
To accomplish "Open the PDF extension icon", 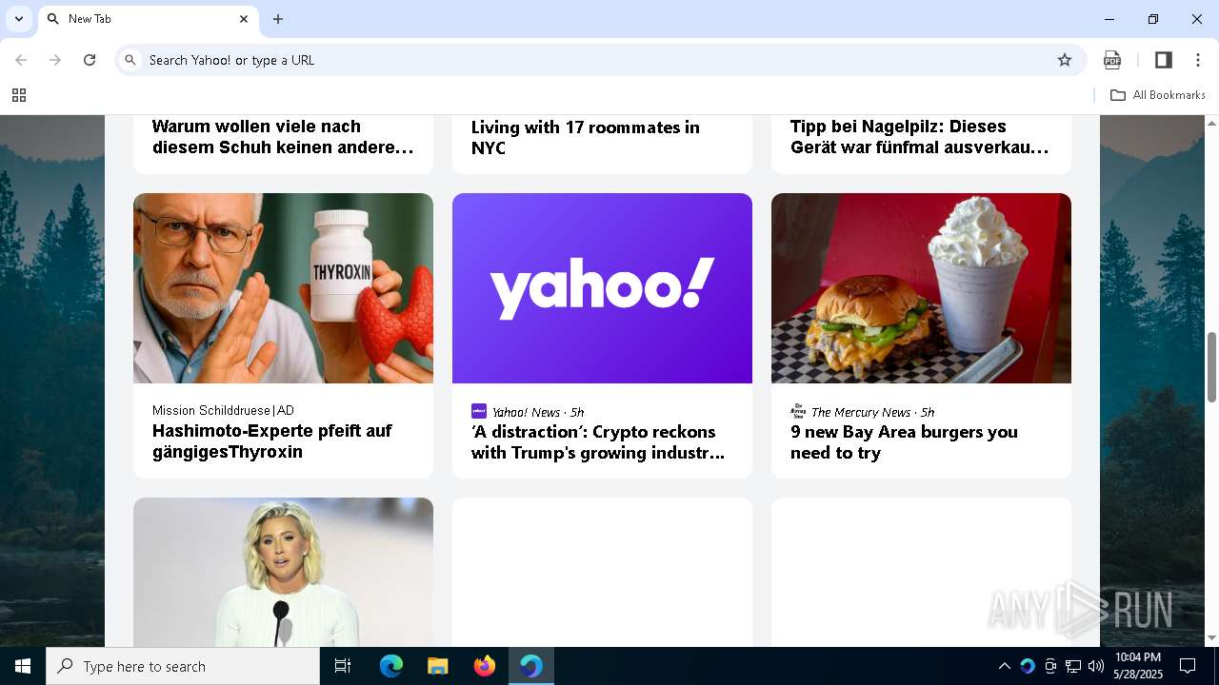I will 1112,60.
